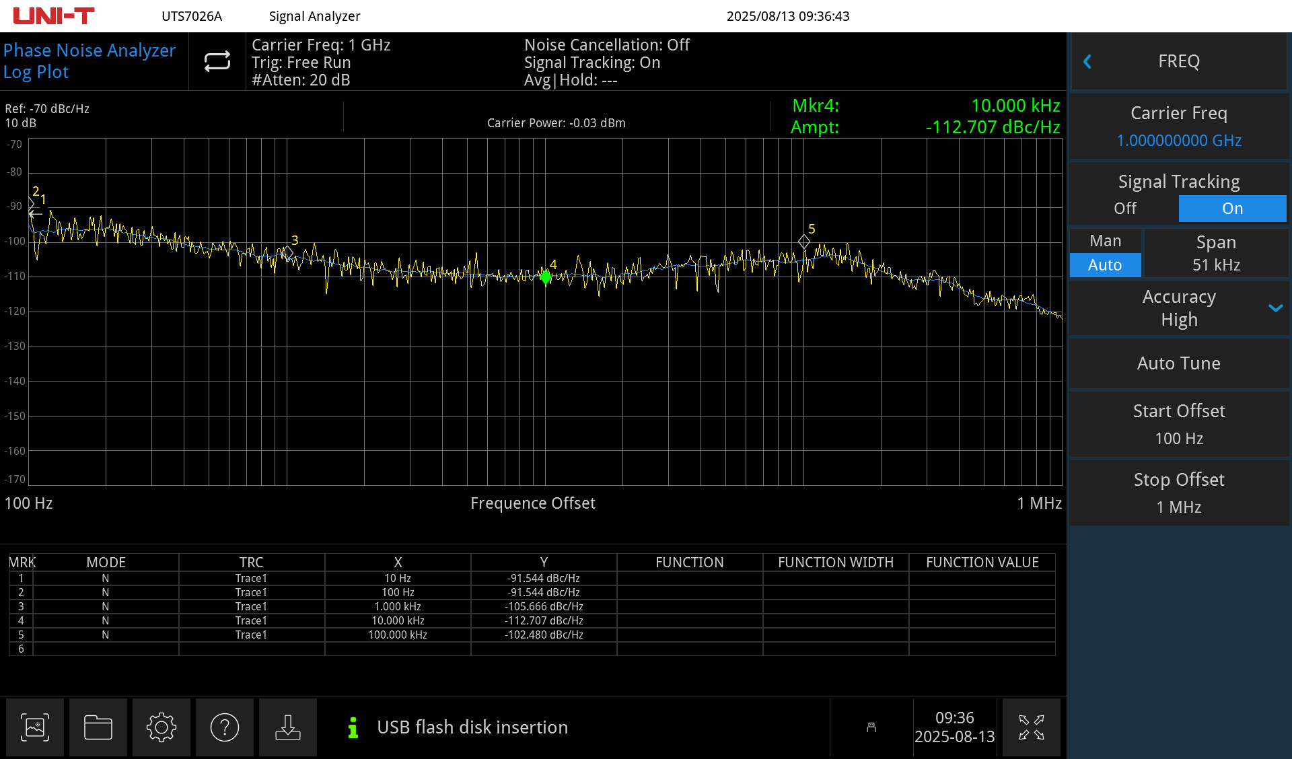Switch span mode to Man
This screenshot has height=759, width=1292.
coord(1105,240)
